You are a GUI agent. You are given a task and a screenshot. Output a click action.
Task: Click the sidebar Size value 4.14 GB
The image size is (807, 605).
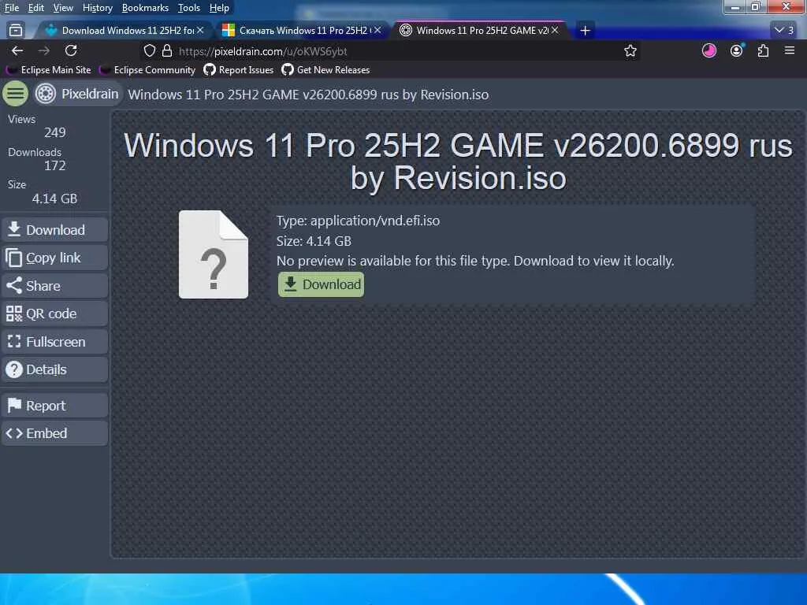(54, 199)
